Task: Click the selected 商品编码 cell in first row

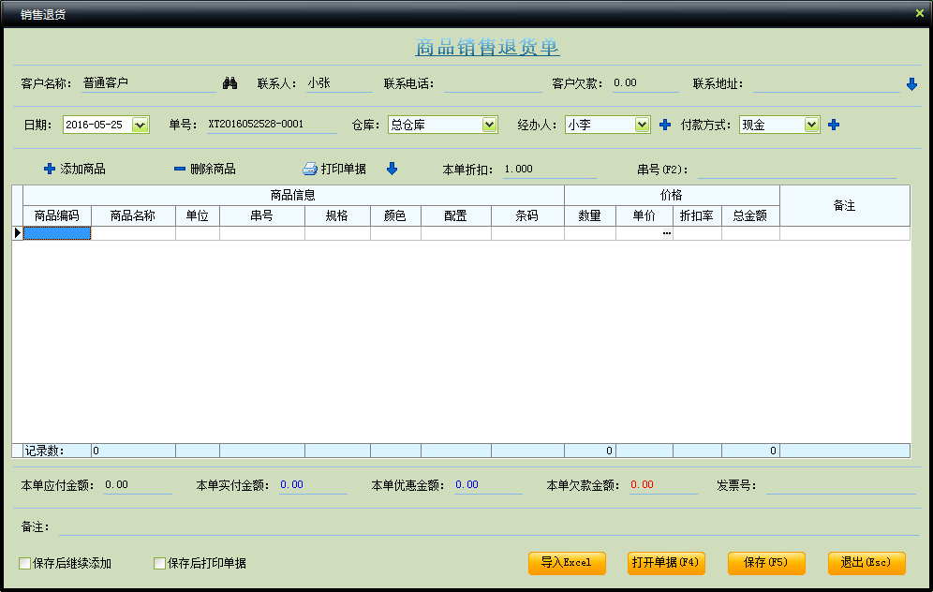Action: [x=57, y=233]
